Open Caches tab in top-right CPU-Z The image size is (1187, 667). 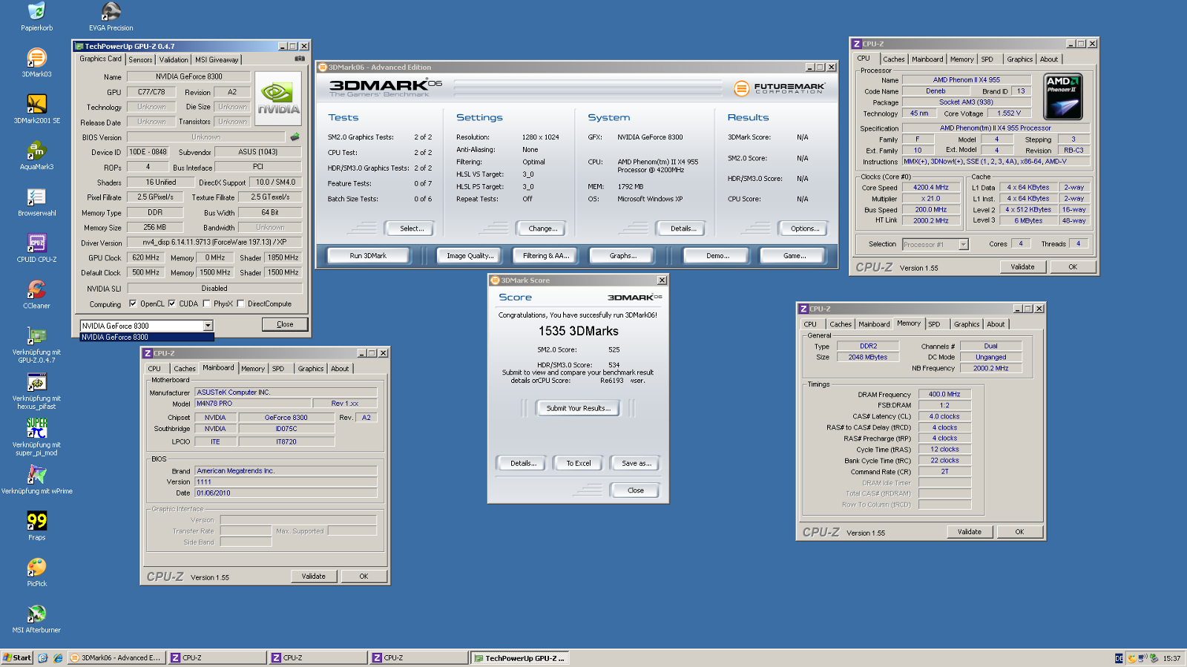pyautogui.click(x=893, y=59)
